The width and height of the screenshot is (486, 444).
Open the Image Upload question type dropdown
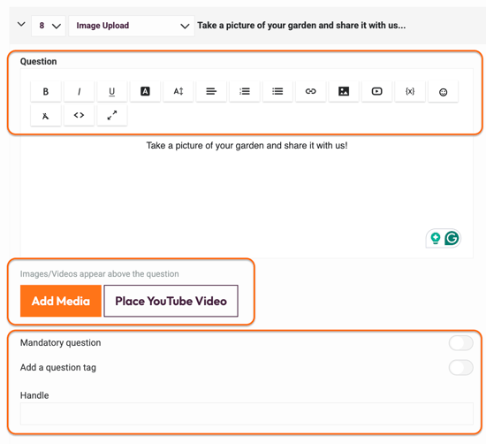pos(132,26)
